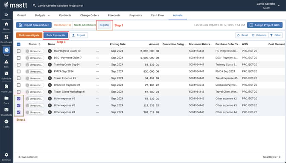Viewport: 286px width, 163px height.
Task: Open Cost module in sidebar
Action: point(6,52)
